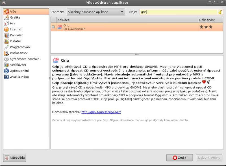Click the Canonical update notice text
The height and width of the screenshot is (166, 226).
[x=120, y=120]
